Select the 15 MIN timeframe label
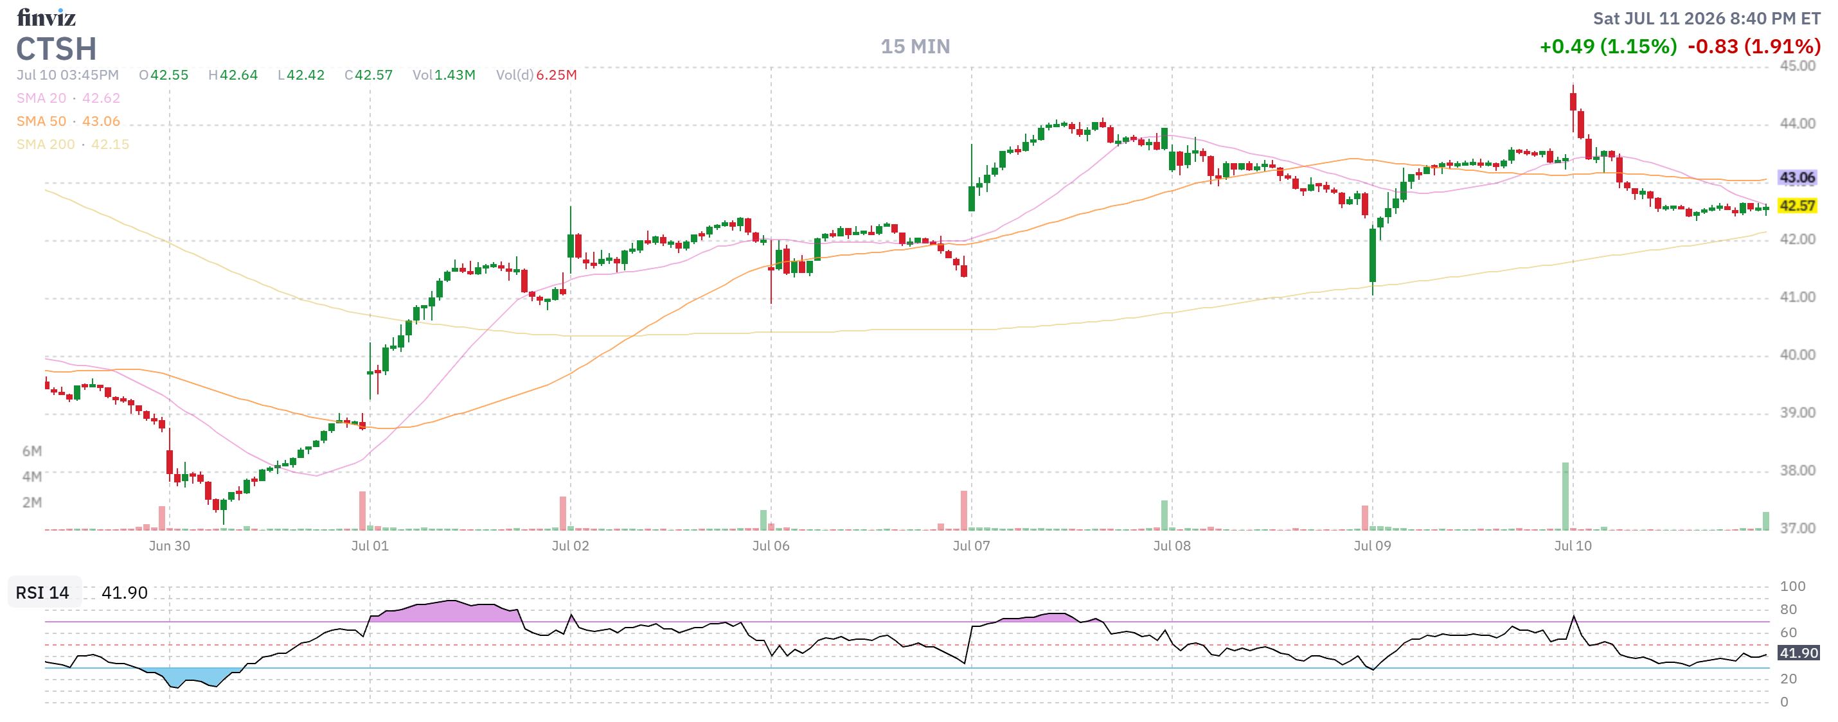This screenshot has width=1838, height=722. pos(915,47)
